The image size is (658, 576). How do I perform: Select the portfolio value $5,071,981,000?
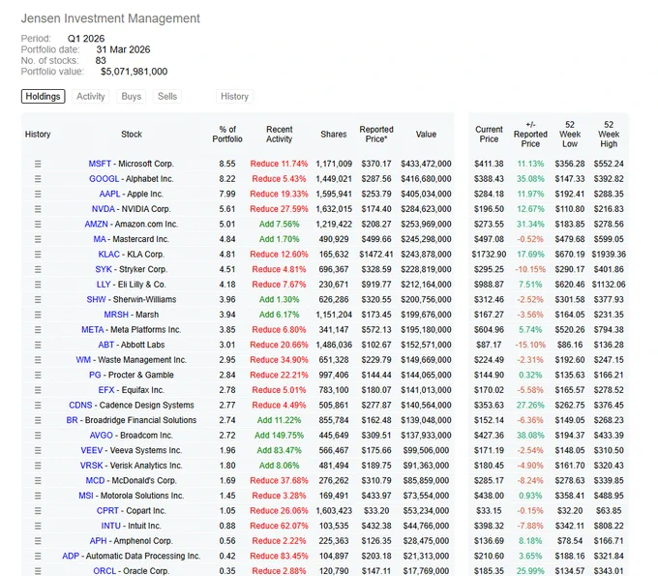point(135,72)
